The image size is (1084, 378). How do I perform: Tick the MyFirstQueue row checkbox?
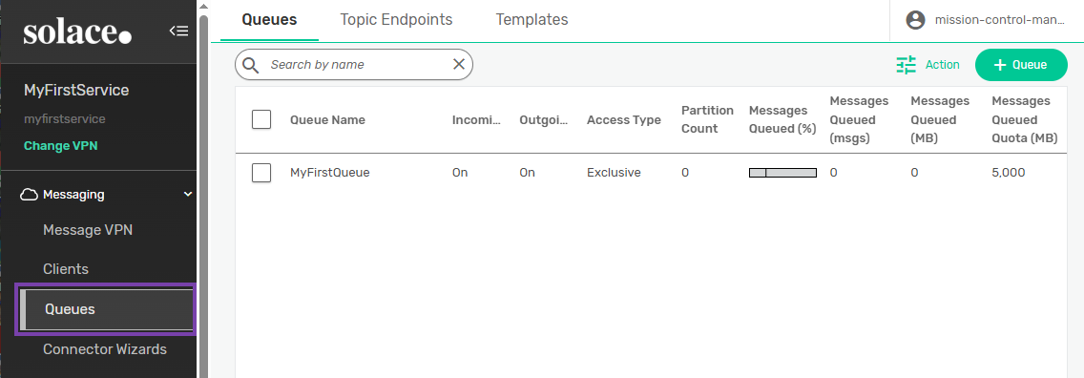(x=261, y=173)
